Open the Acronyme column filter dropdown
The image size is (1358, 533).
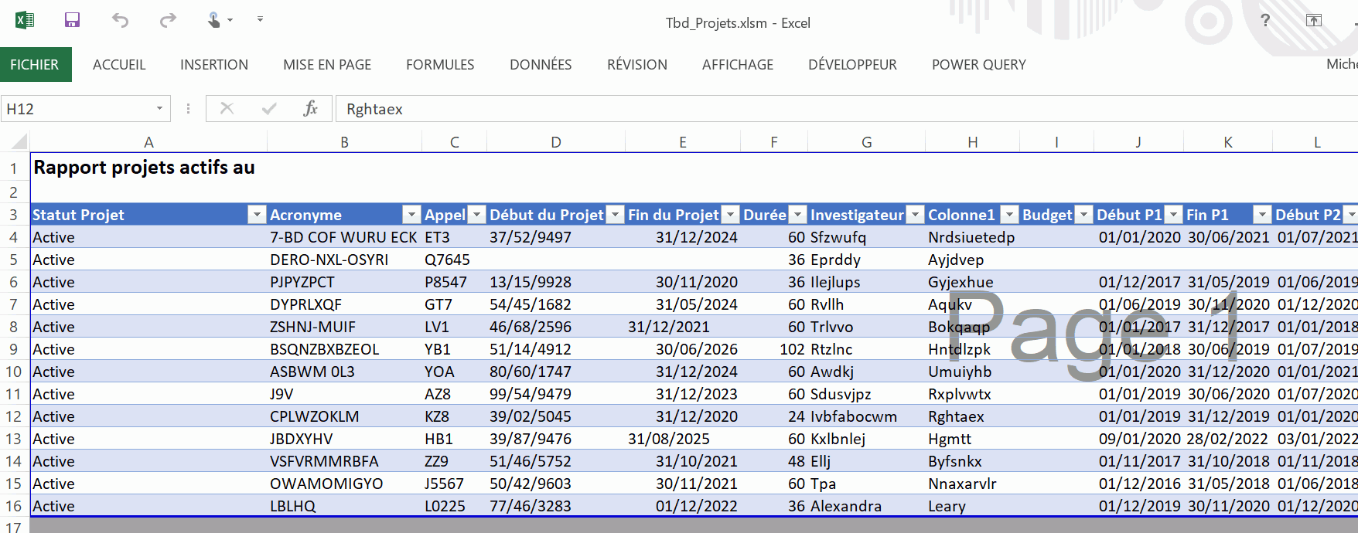(411, 215)
